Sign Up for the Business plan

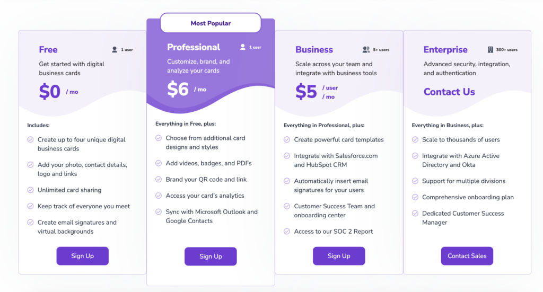(x=339, y=256)
